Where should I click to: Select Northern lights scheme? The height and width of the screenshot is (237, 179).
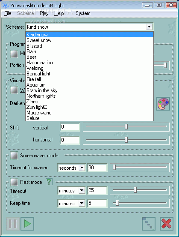coord(90,96)
